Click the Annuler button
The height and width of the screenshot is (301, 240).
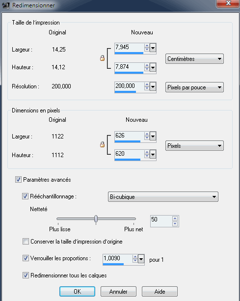pos(118,291)
